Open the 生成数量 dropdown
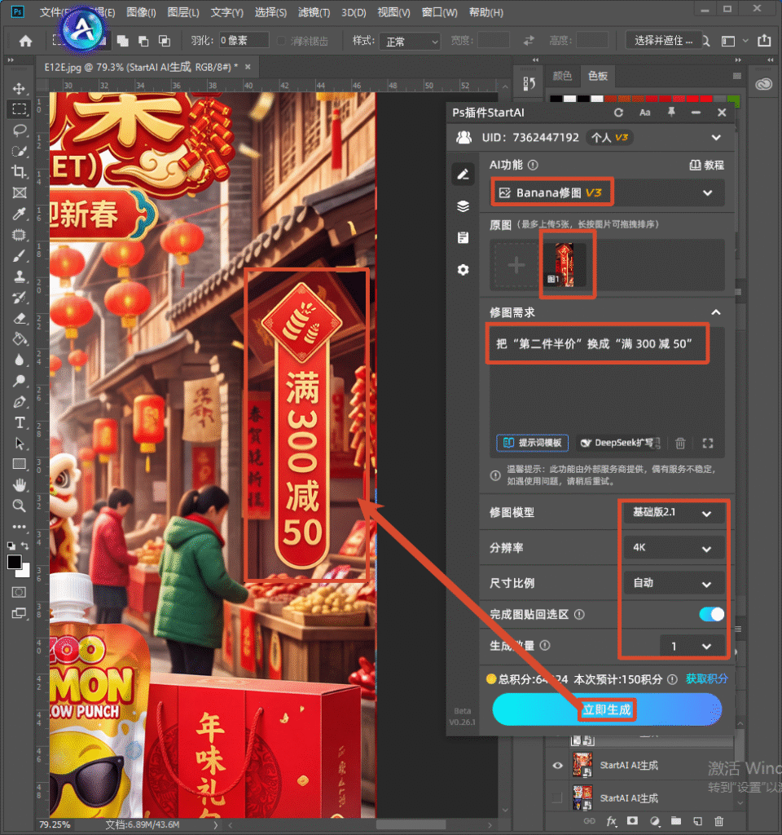 692,646
